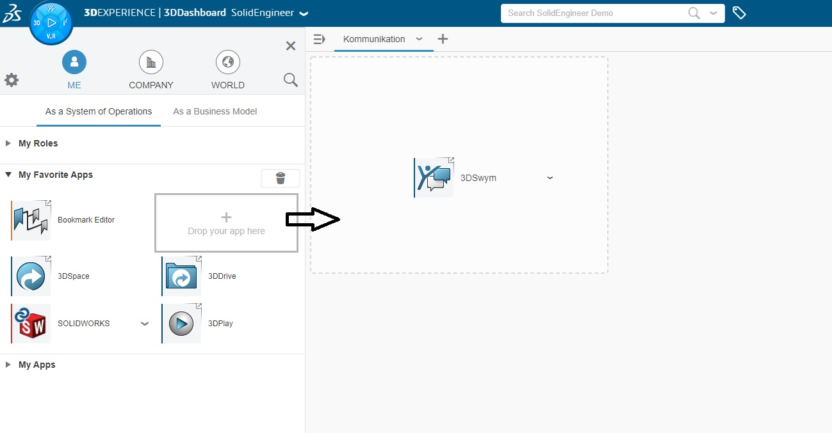
Task: Launch the SOLIDWORKS app icon
Action: (31, 324)
